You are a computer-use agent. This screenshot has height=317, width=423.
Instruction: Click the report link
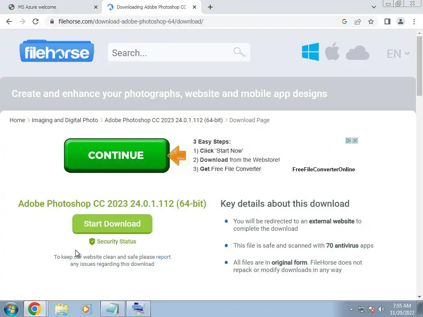coord(163,257)
